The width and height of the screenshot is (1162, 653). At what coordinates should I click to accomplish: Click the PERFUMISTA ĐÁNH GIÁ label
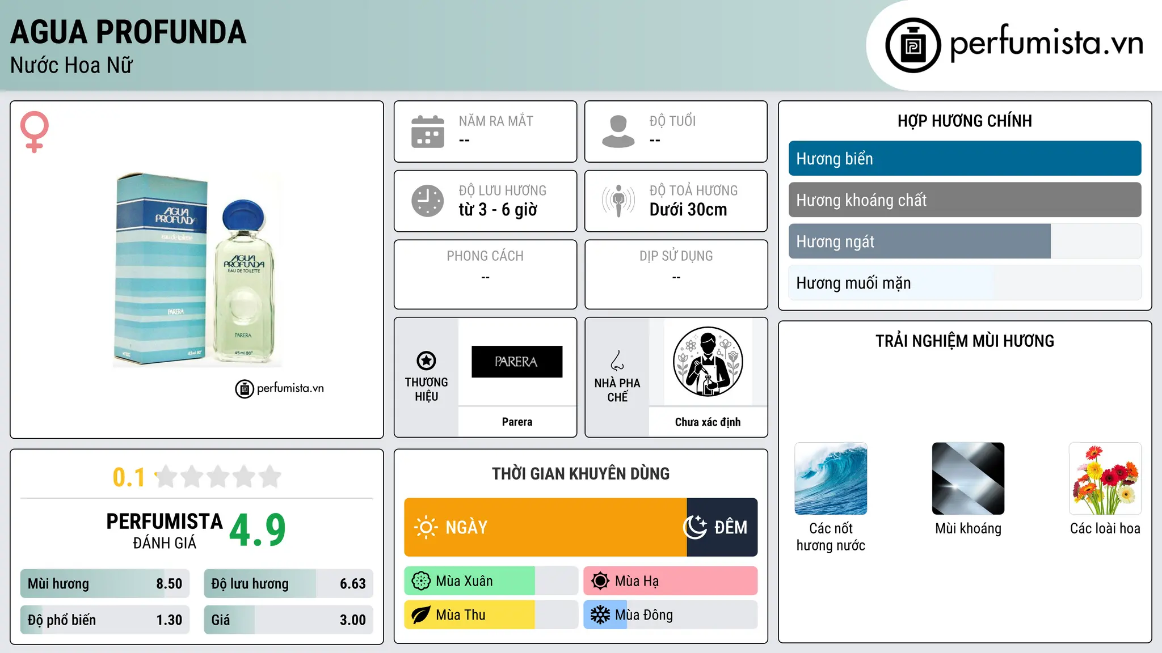(x=165, y=531)
